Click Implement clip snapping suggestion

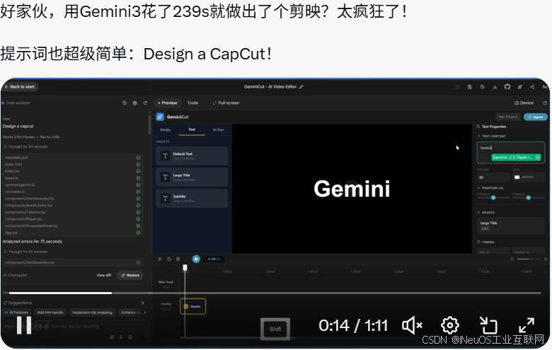[x=92, y=313]
